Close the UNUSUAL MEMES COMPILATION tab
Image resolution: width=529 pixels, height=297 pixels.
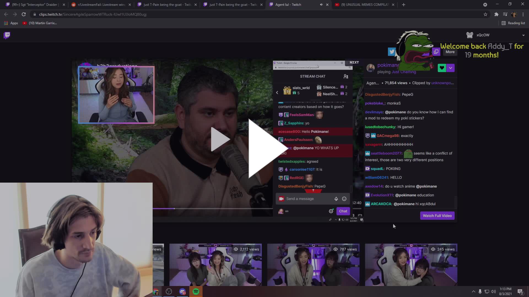pos(393,5)
